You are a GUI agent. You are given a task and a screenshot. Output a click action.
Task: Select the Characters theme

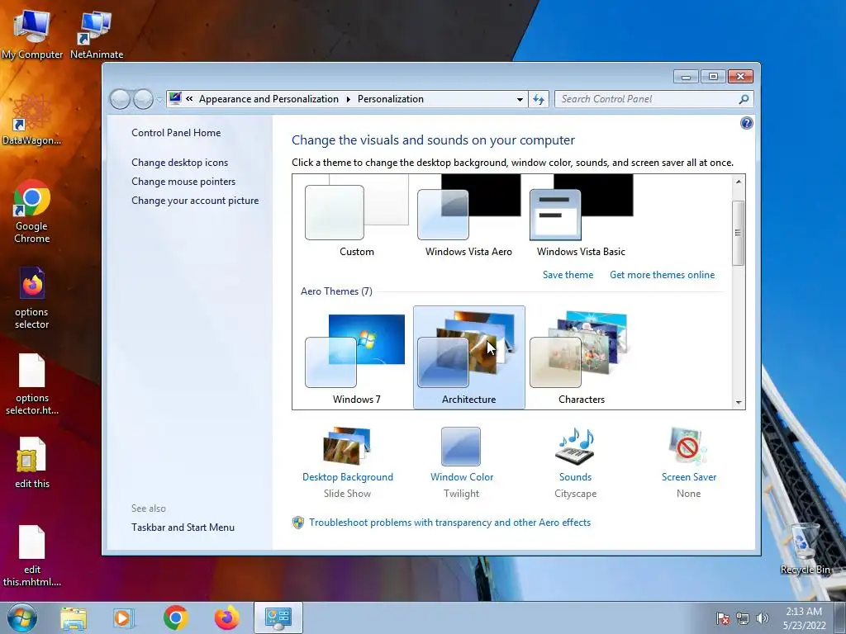tap(581, 357)
